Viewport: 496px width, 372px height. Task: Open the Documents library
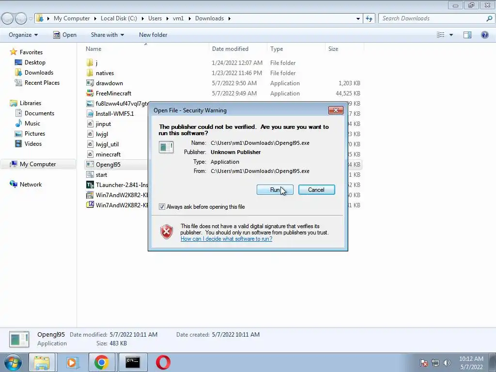point(39,113)
